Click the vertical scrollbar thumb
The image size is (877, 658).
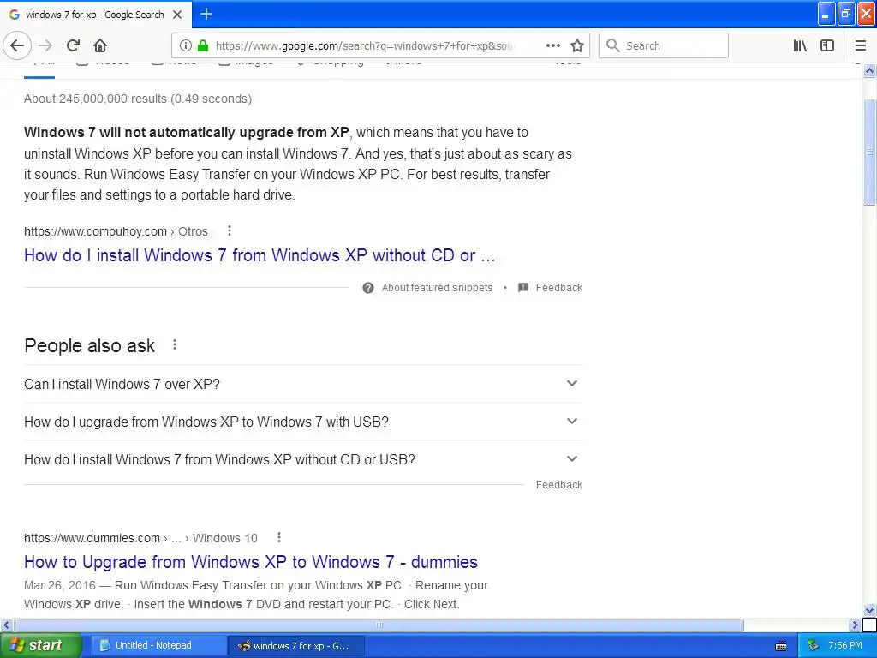click(x=869, y=153)
